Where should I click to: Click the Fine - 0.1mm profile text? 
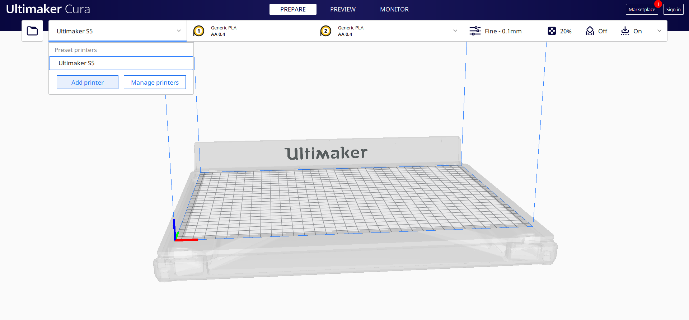pyautogui.click(x=503, y=31)
